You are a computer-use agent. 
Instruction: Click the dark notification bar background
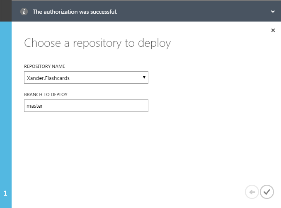click(187, 12)
